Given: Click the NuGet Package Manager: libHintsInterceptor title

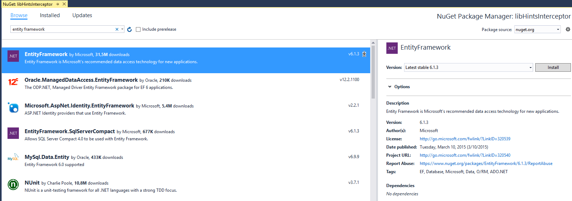Looking at the screenshot, I should click(x=504, y=16).
